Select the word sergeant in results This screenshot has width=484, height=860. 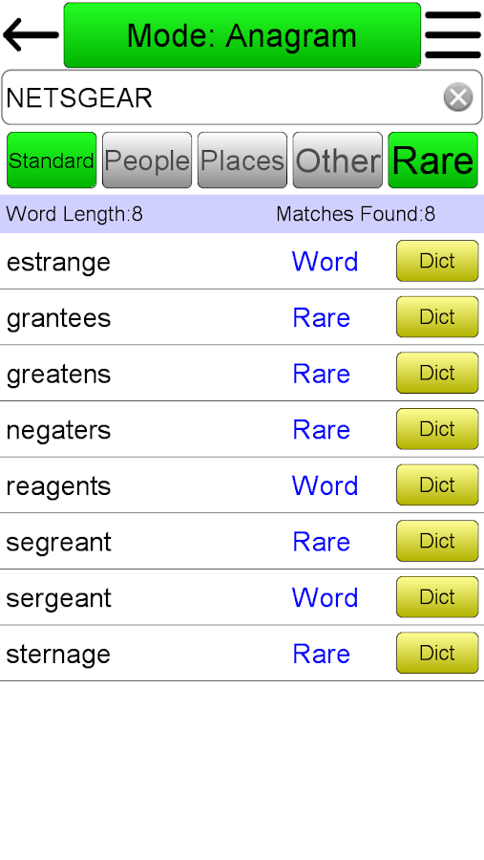click(58, 598)
